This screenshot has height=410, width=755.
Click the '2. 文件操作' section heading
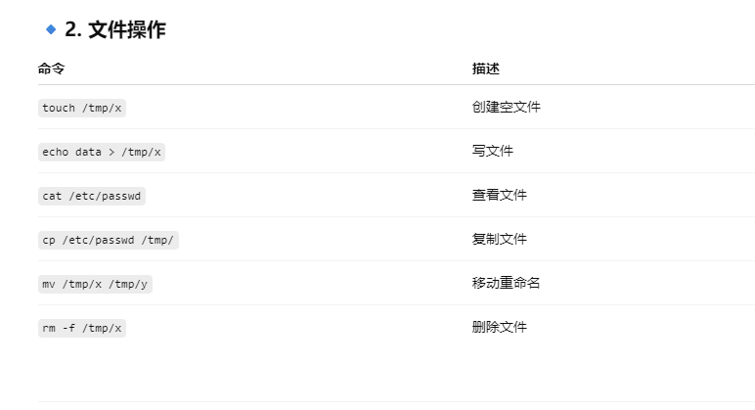115,30
